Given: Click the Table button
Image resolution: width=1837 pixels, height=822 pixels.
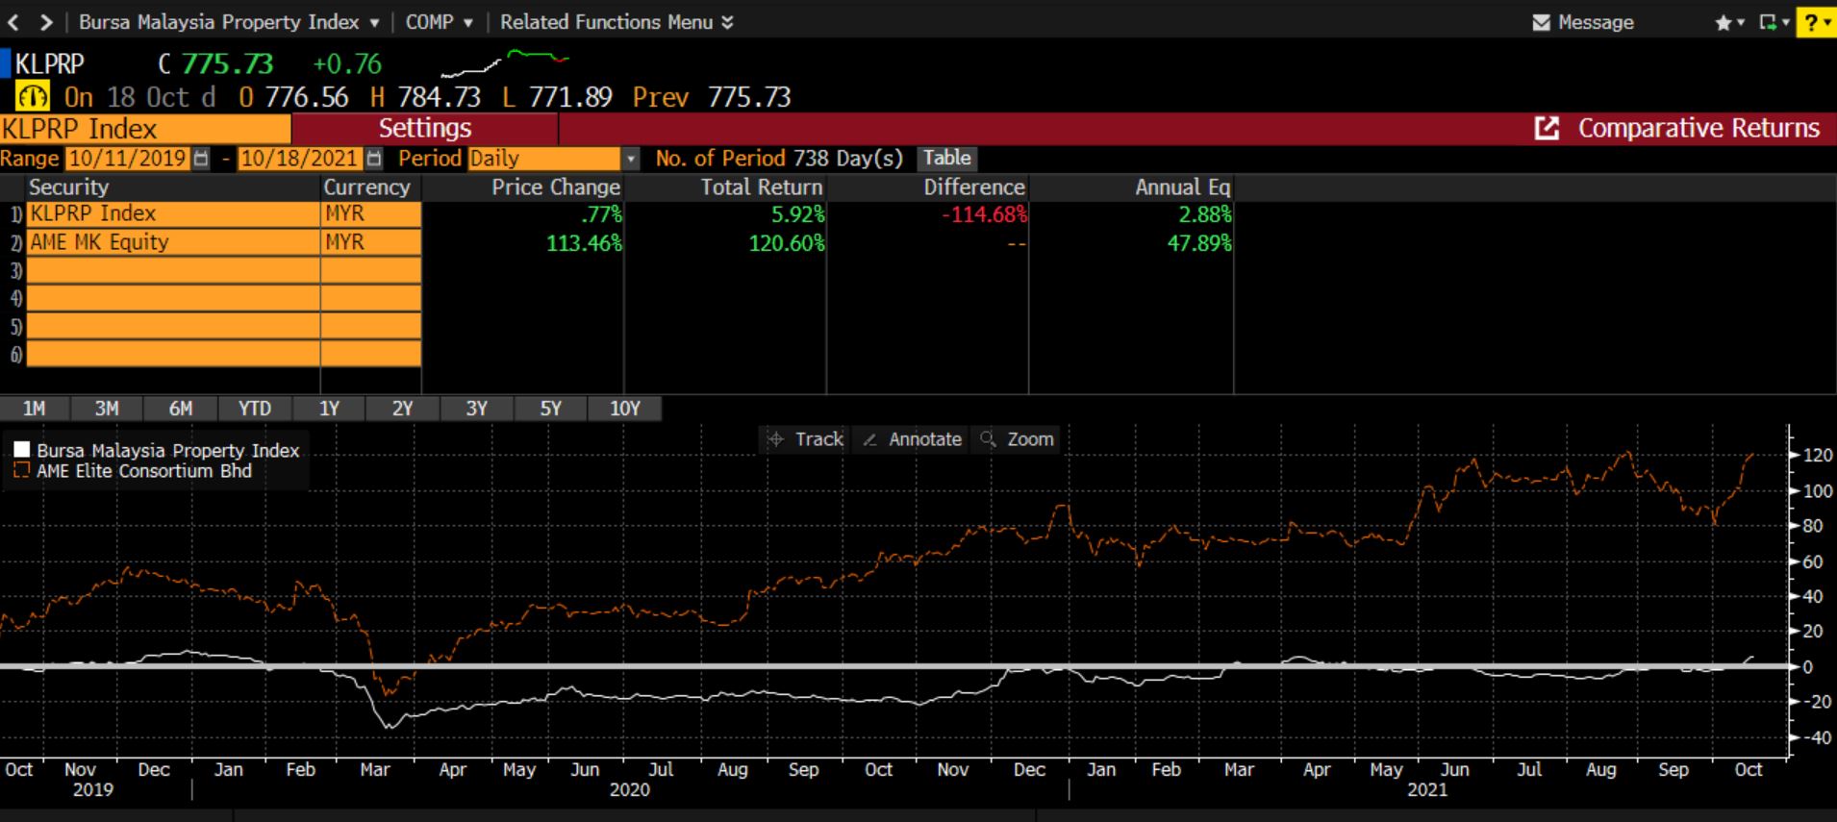Looking at the screenshot, I should pos(947,159).
